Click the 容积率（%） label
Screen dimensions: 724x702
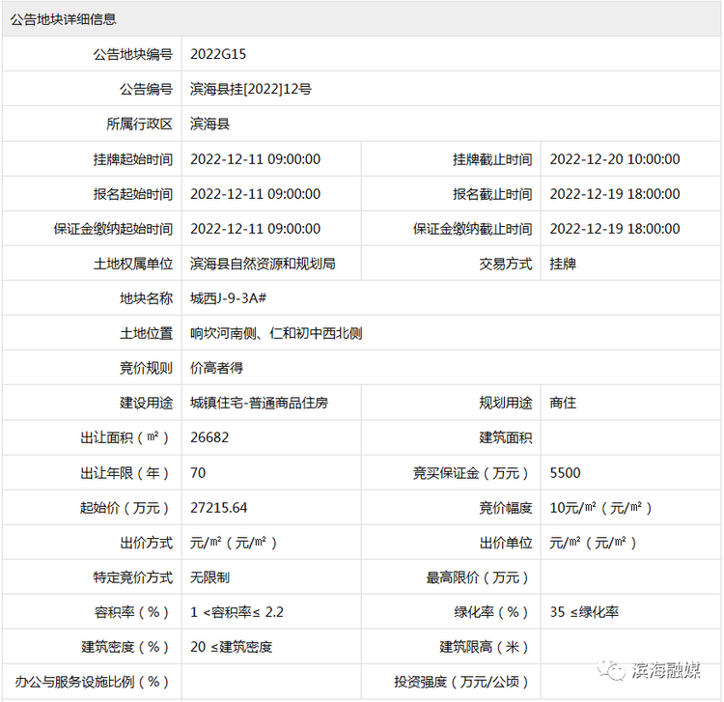pos(131,612)
